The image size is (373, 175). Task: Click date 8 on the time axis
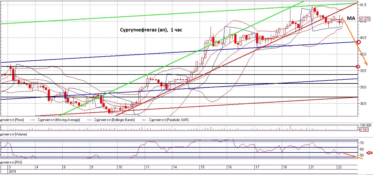(x=64, y=167)
